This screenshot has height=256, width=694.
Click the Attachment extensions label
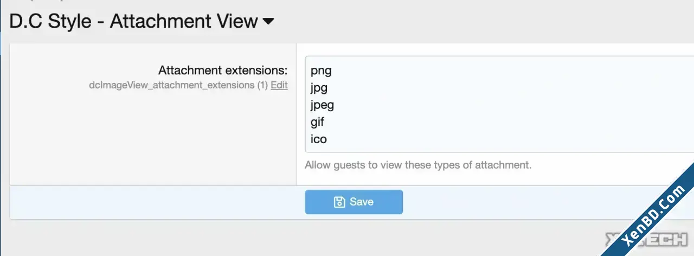tap(223, 70)
